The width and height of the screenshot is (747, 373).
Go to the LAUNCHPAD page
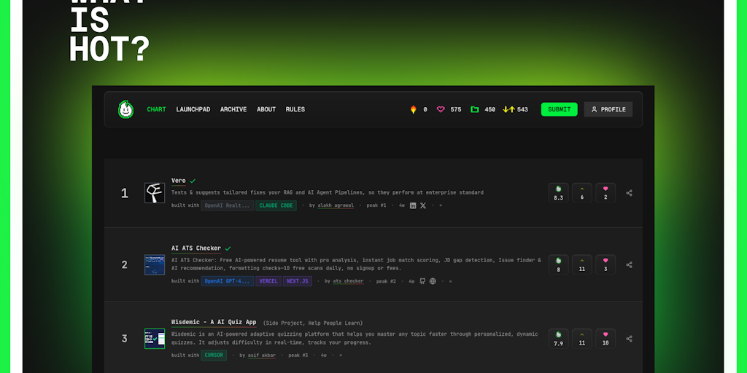[x=193, y=109]
